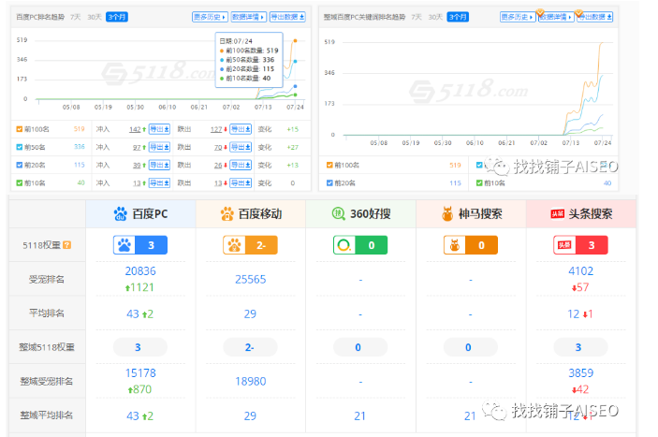Click the red 头条 icon beside 头条搜索

(558, 214)
